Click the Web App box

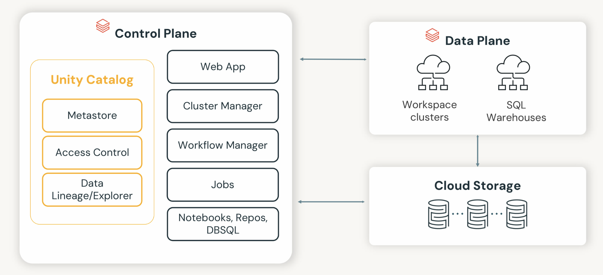(223, 67)
